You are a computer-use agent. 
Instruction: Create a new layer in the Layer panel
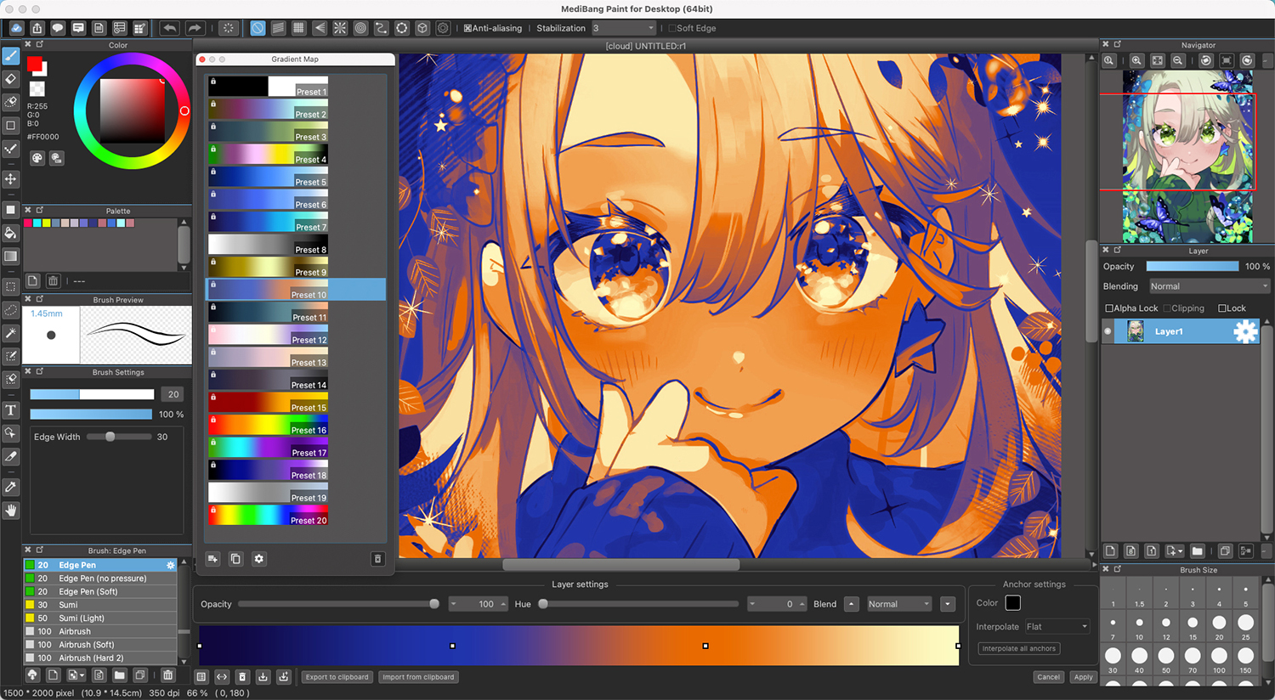pyautogui.click(x=1110, y=550)
